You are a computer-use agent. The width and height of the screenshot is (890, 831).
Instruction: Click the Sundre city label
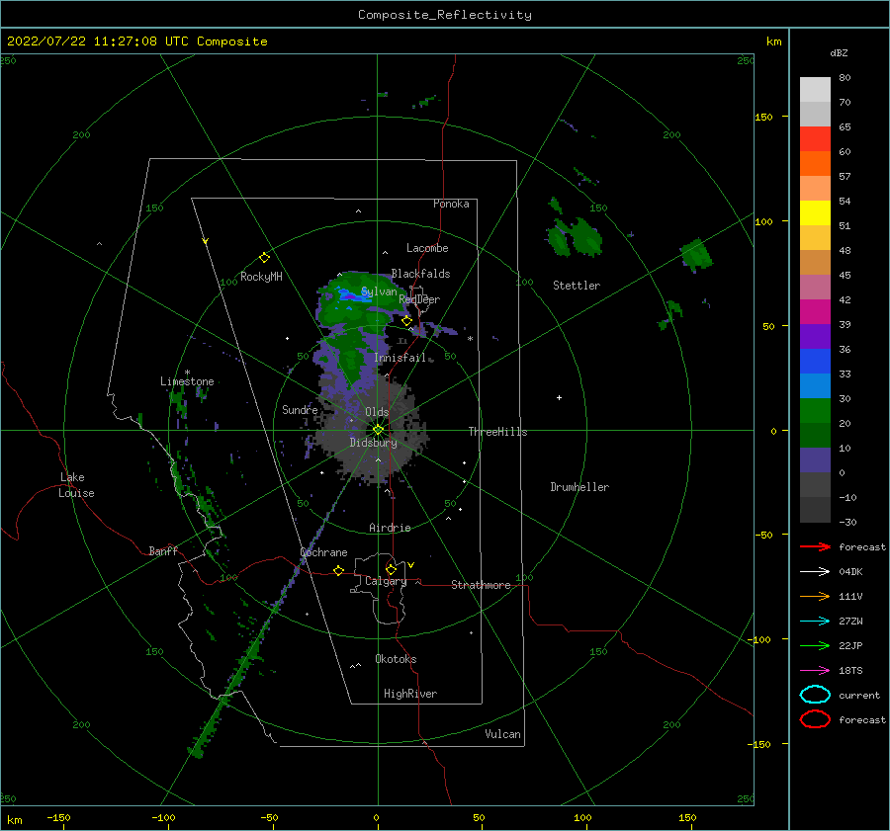pyautogui.click(x=300, y=409)
